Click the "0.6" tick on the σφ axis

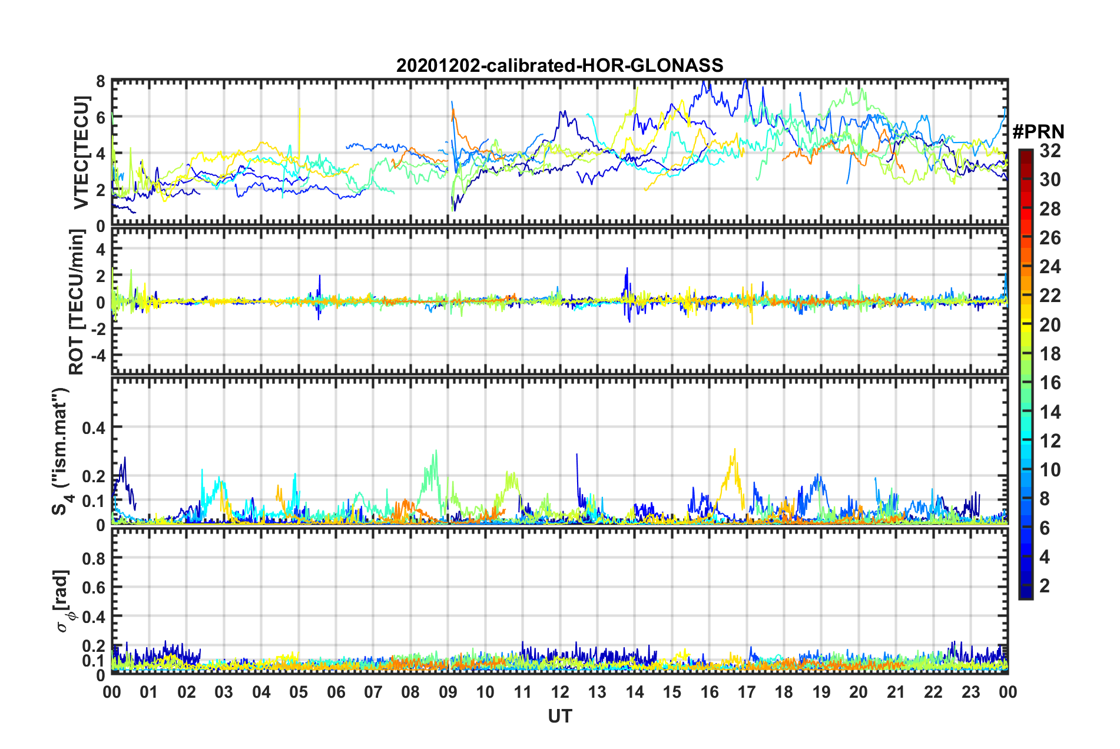click(94, 588)
